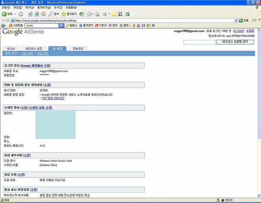Click 수정 link for 지급 세부사항
261x203 pixels.
[x=27, y=155]
